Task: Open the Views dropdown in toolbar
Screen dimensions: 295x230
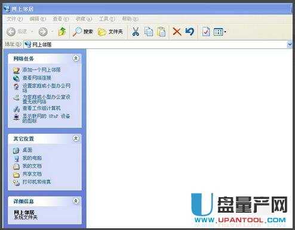Action: 220,32
